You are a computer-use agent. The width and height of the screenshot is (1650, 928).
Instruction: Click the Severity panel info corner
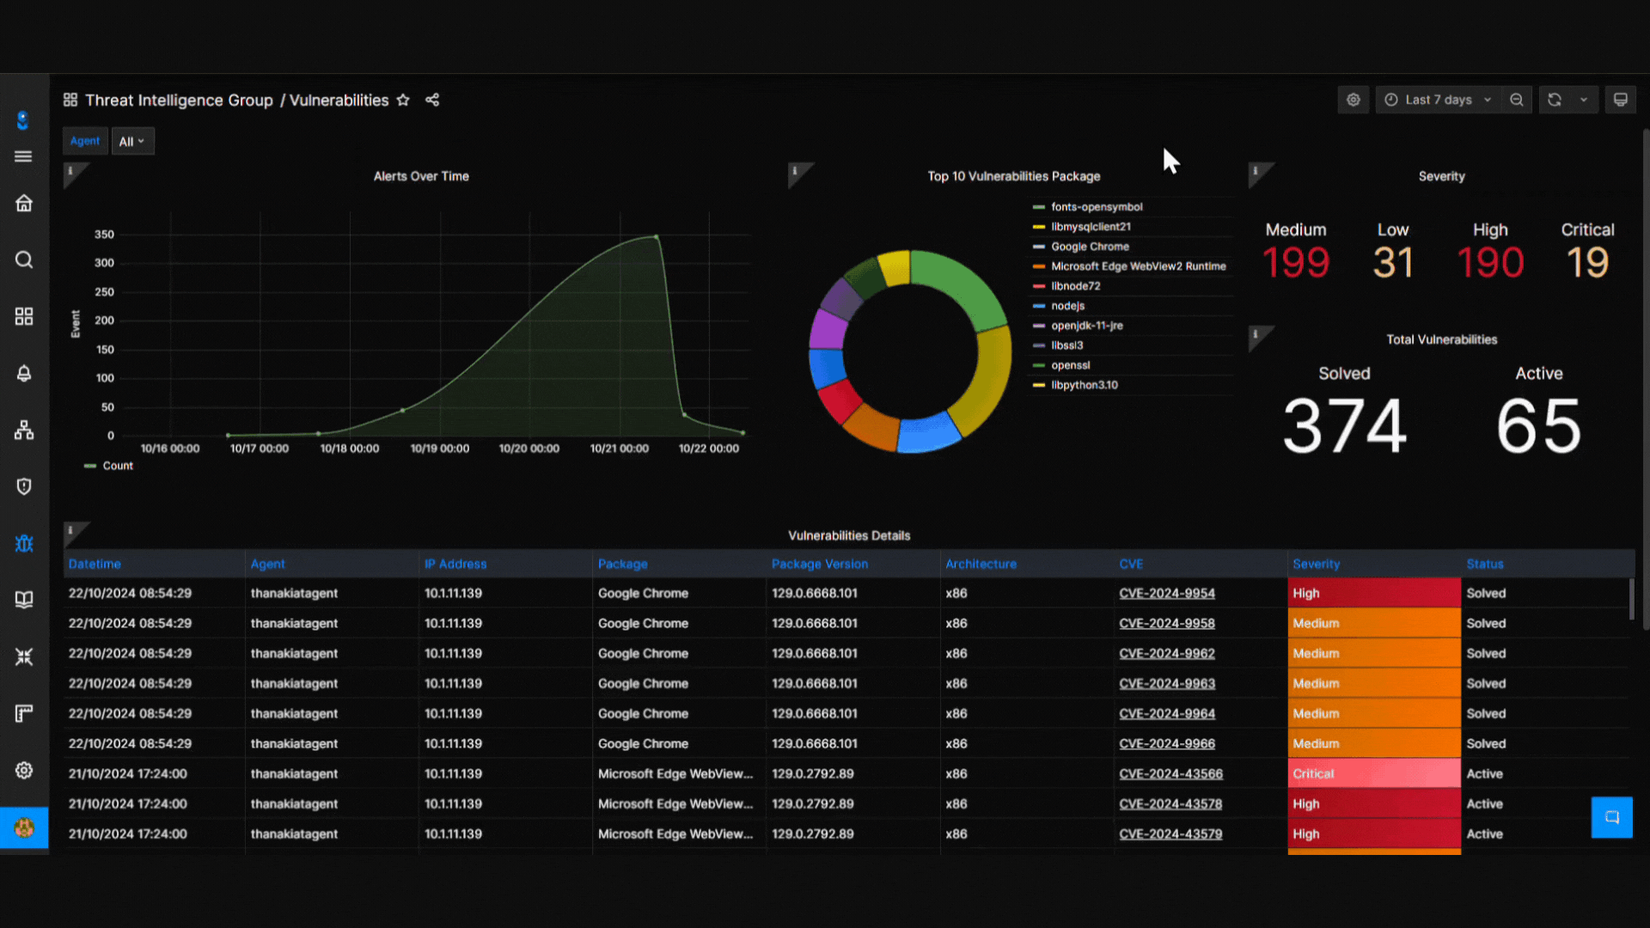pos(1257,172)
